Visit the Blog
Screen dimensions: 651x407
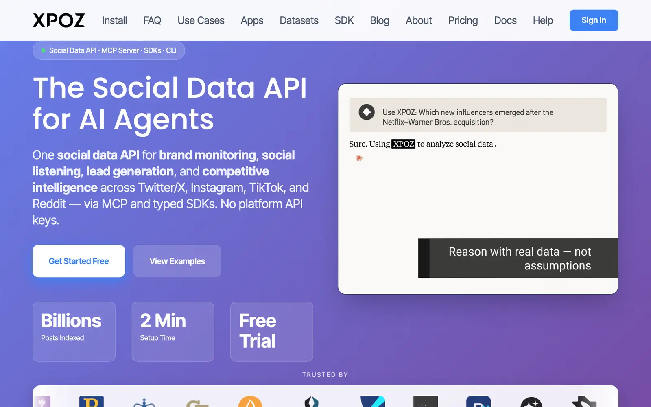pos(380,20)
